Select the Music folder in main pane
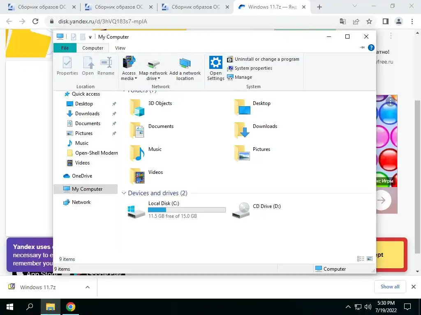The width and height of the screenshot is (421, 315). click(x=146, y=153)
